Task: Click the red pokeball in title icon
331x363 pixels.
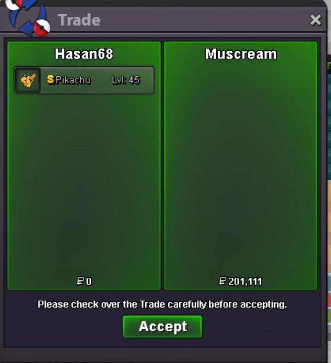Action: coord(41,28)
